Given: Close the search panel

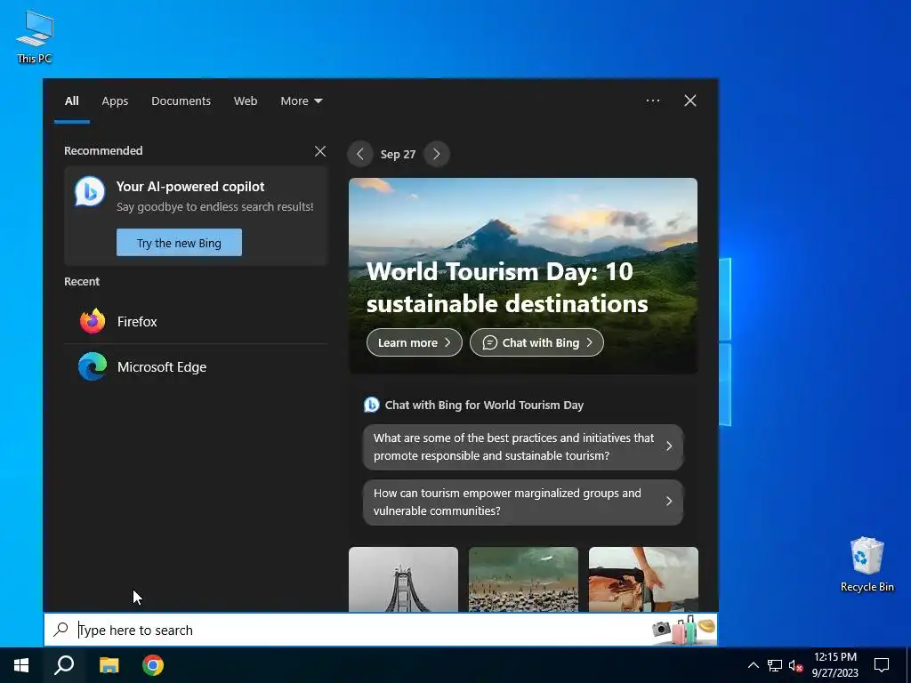Looking at the screenshot, I should point(689,100).
